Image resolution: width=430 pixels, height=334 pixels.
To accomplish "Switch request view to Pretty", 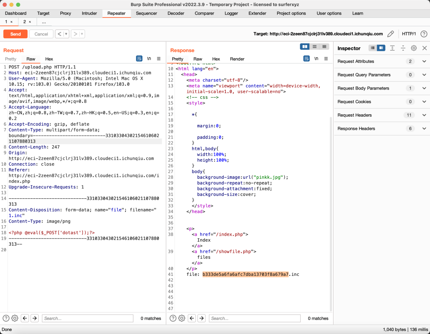I will coord(11,59).
